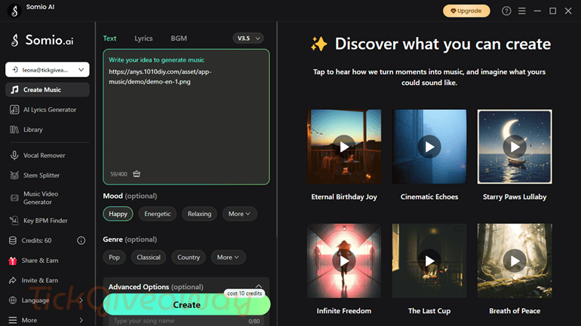Image resolution: width=581 pixels, height=326 pixels.
Task: Click the cost 10 credits label
Action: point(244,293)
